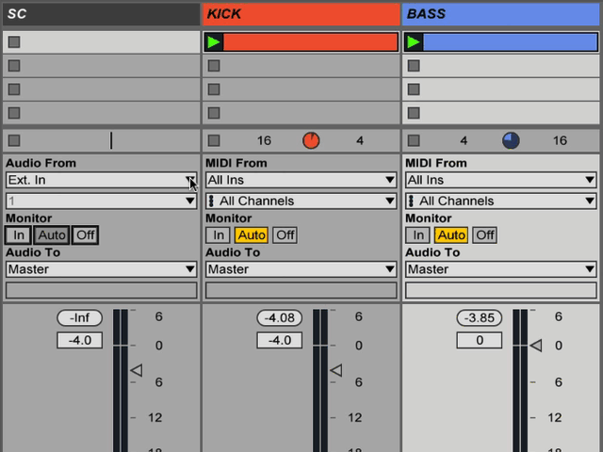Set KICK track monitor to Auto
Viewport: 603px width, 452px height.
(x=252, y=234)
